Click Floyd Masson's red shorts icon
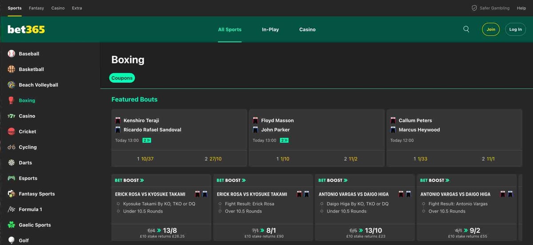Screen dimensions: 533x245 (x=255, y=120)
